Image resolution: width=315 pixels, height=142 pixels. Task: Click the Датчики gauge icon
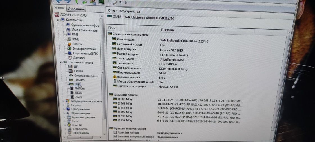[70, 58]
